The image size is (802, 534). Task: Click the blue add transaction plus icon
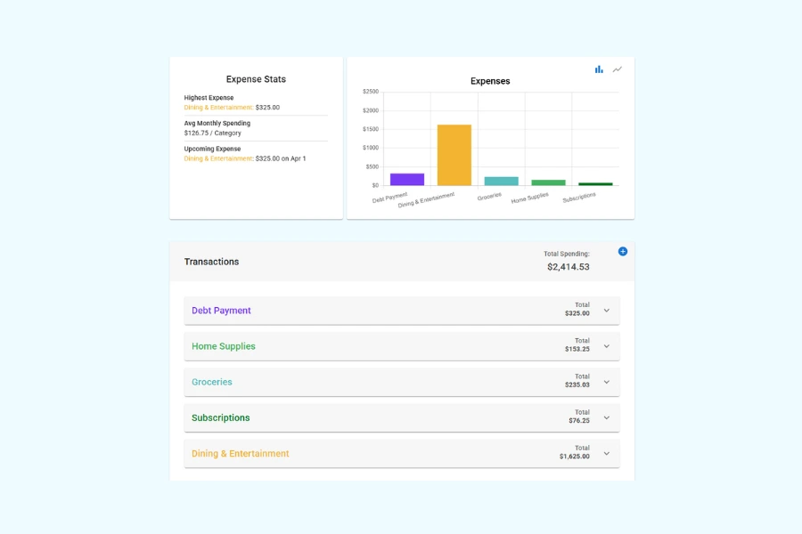point(623,252)
